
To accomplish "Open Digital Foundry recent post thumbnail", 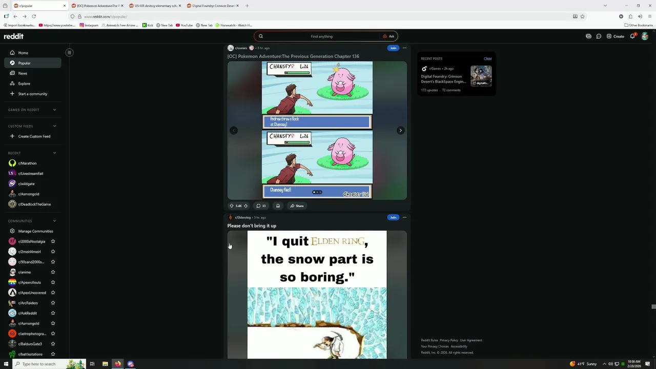I will pos(481,76).
